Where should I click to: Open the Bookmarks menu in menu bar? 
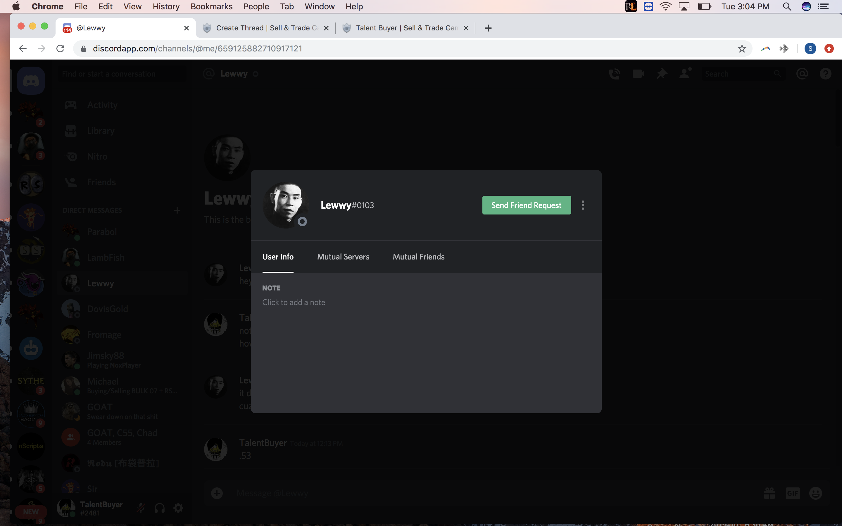pos(212,6)
